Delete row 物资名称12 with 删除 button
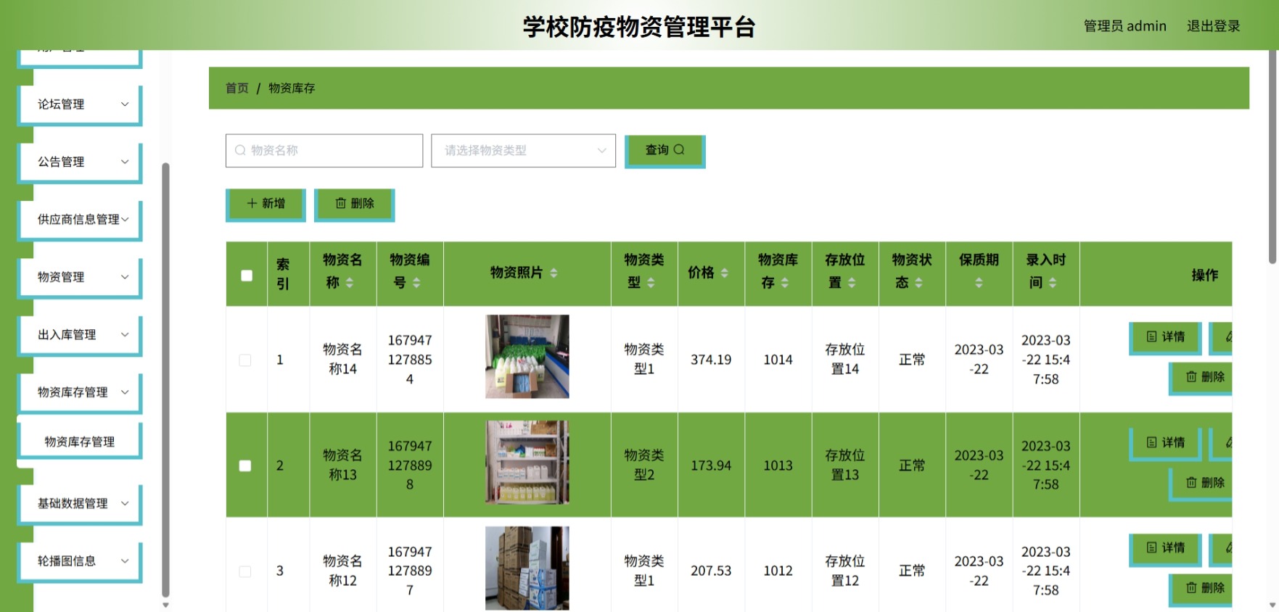1279x612 pixels. [1201, 589]
